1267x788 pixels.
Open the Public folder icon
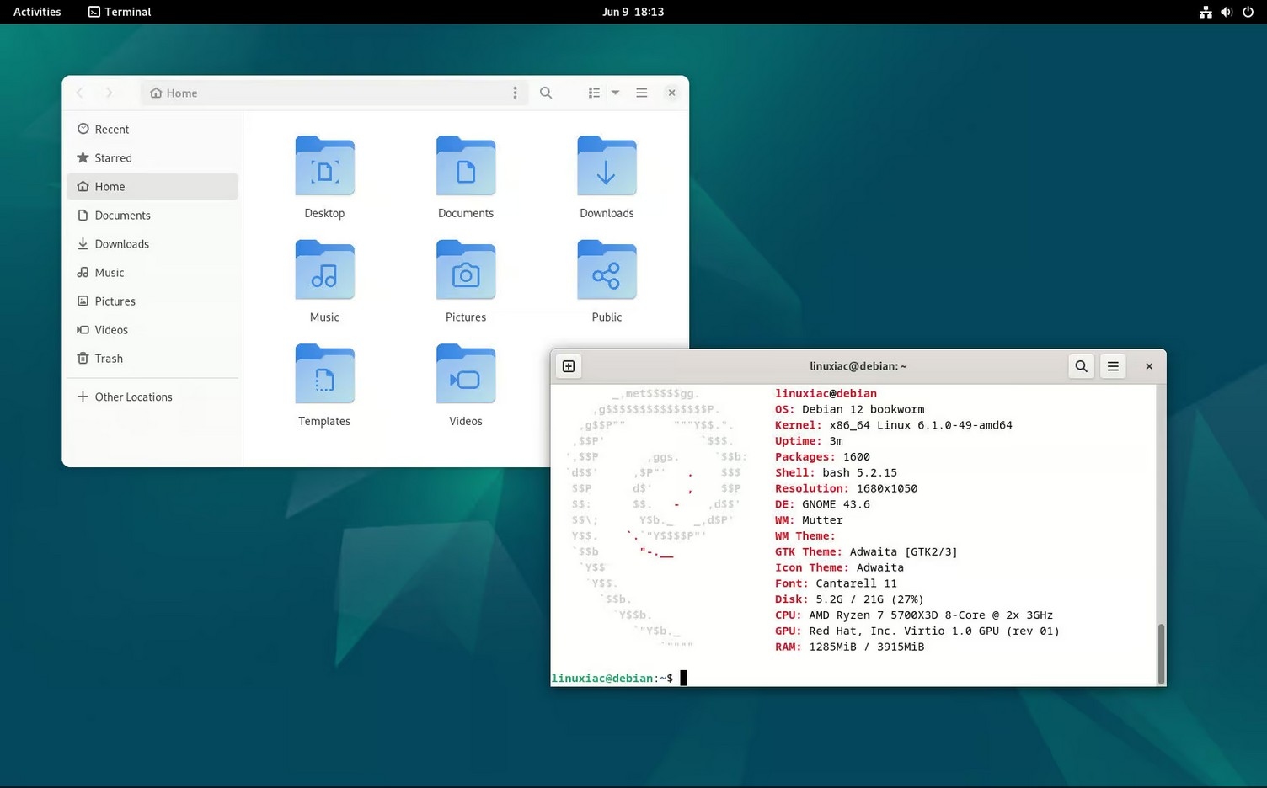click(x=607, y=270)
